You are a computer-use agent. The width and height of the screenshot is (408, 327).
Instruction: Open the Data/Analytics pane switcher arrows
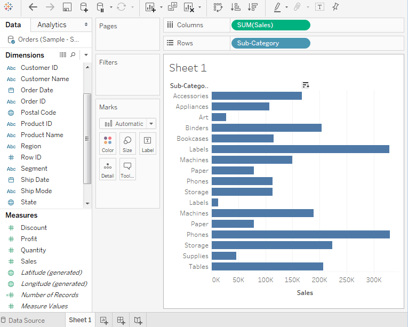tap(86, 25)
